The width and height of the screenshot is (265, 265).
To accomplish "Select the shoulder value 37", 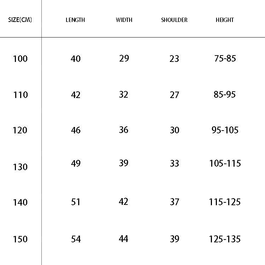I will 174,202.
